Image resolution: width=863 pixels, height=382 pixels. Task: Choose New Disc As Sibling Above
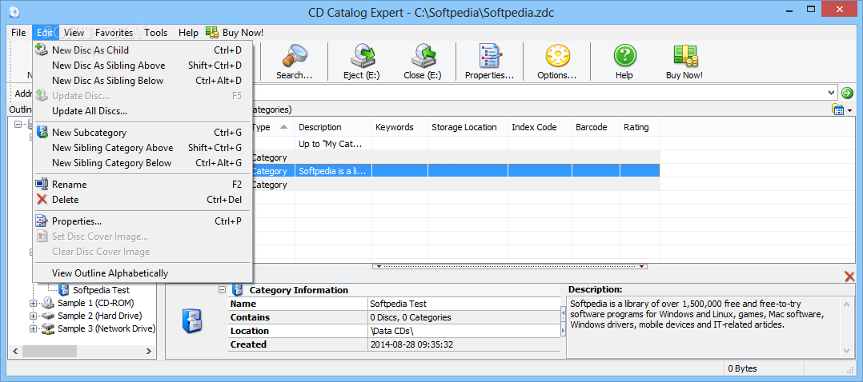tap(142, 66)
